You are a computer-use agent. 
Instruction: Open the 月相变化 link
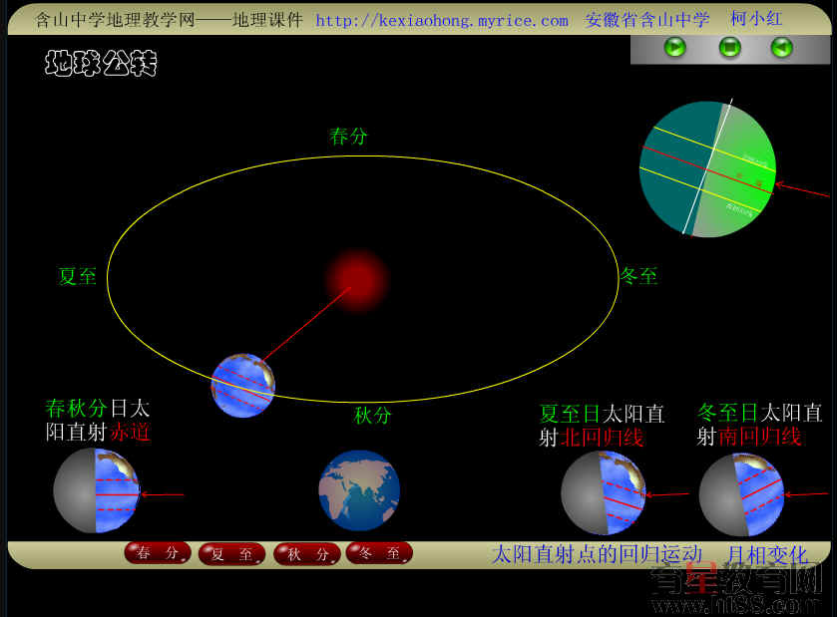click(x=766, y=554)
